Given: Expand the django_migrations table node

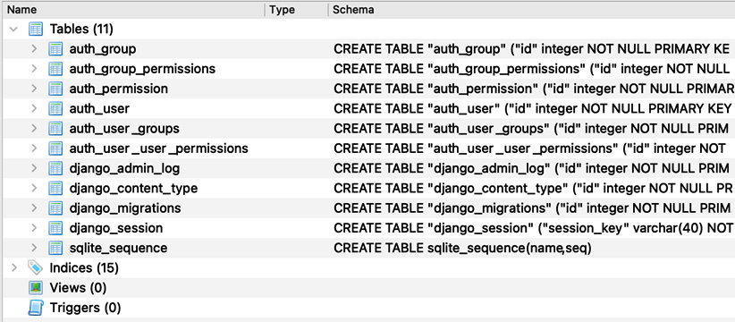Looking at the screenshot, I should click(34, 208).
